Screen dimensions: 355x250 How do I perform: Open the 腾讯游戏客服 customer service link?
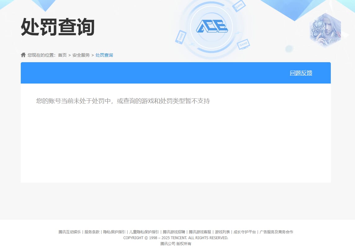pos(200,232)
